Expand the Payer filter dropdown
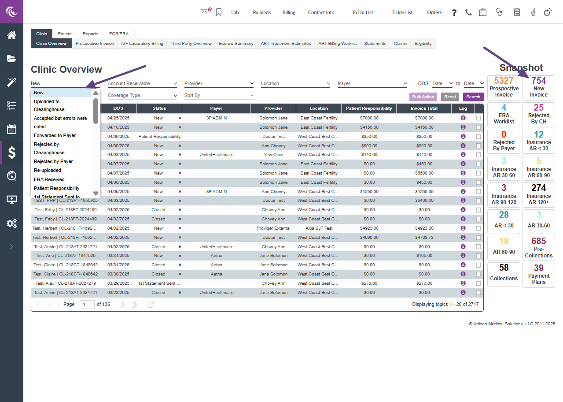This screenshot has width=563, height=402. coord(372,83)
